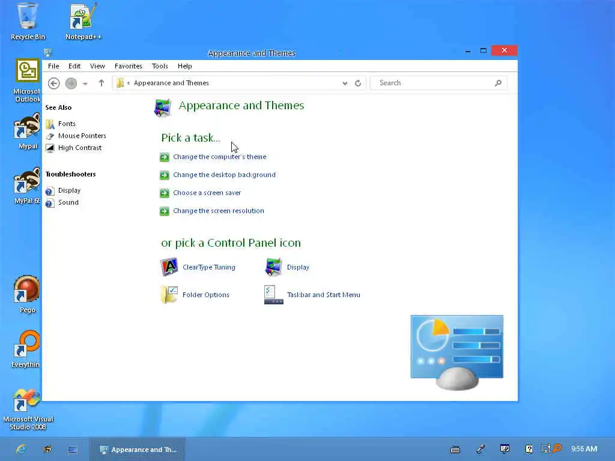Click the Everything search tray icon
This screenshot has height=461, width=615.
[557, 448]
